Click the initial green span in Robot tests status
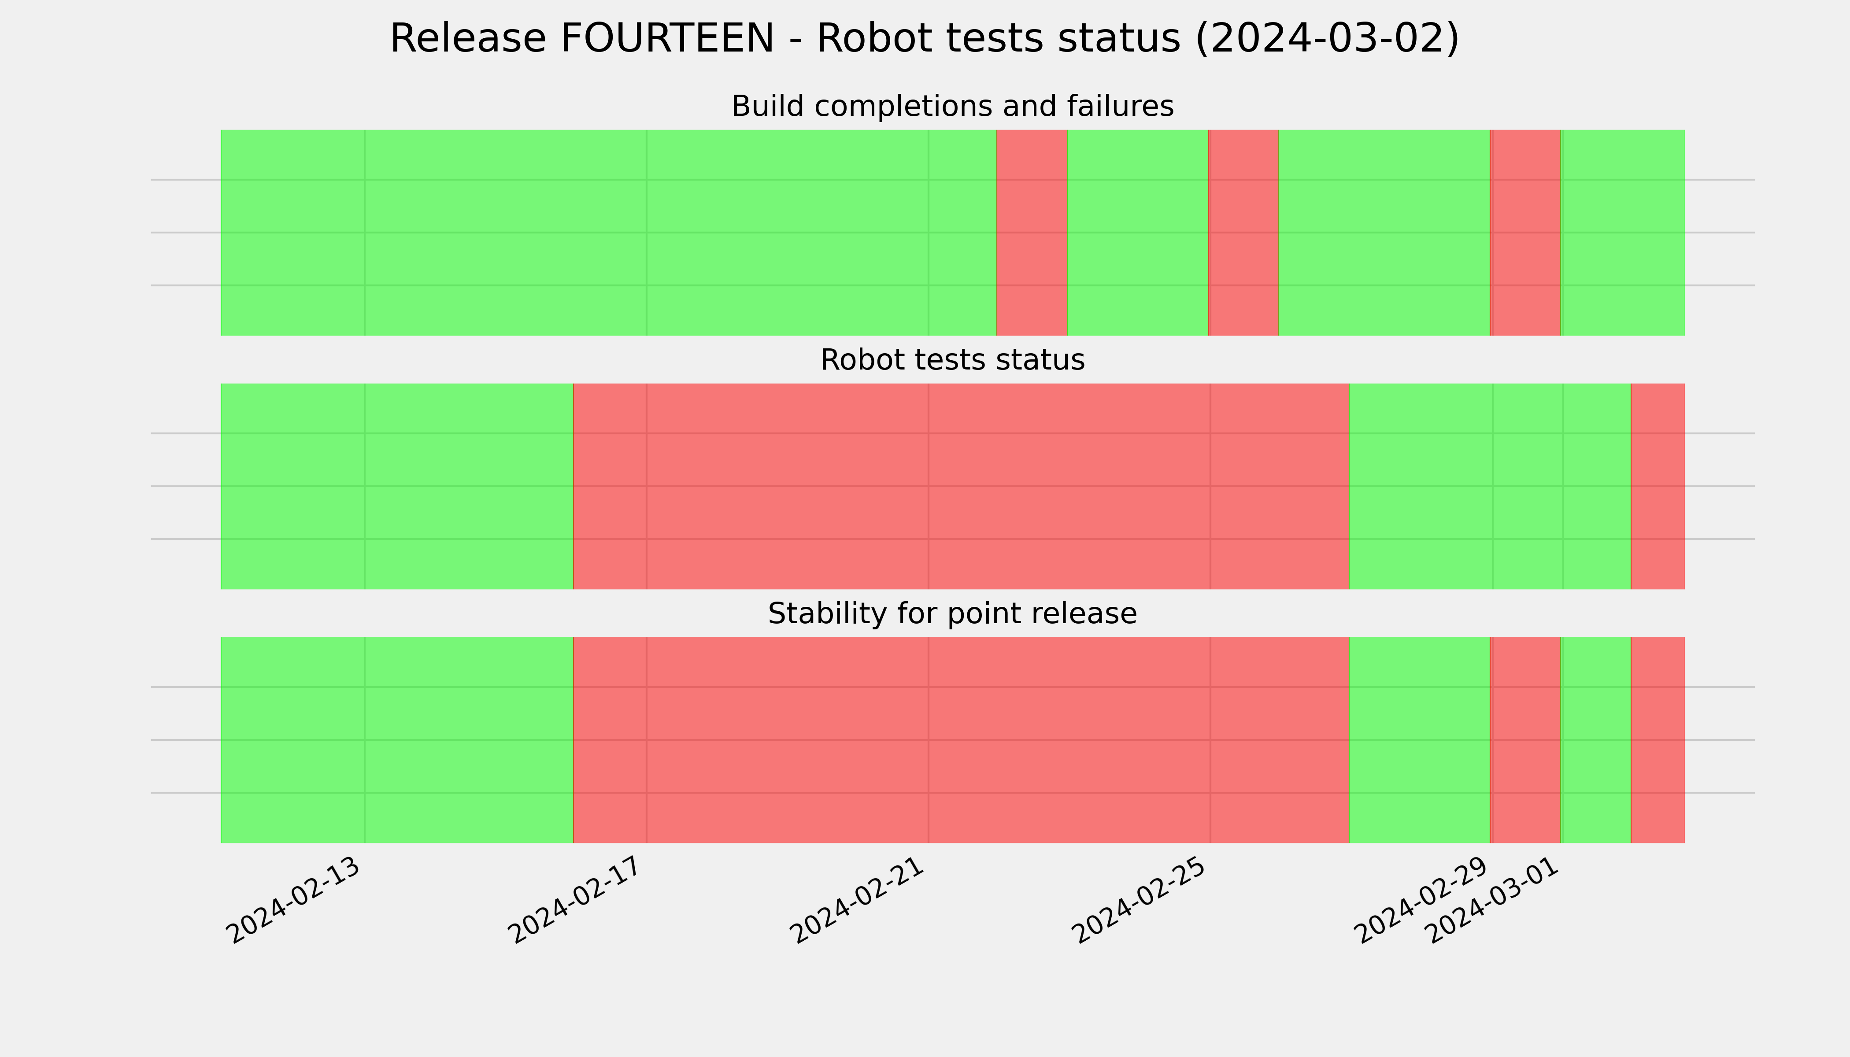 click(397, 486)
